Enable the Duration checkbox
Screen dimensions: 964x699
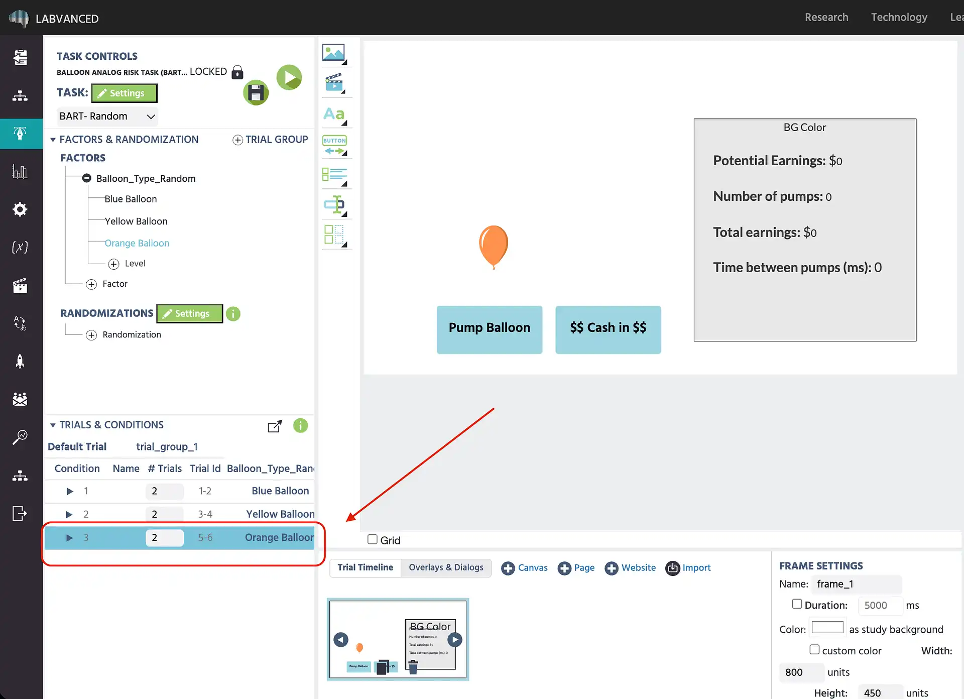tap(797, 604)
